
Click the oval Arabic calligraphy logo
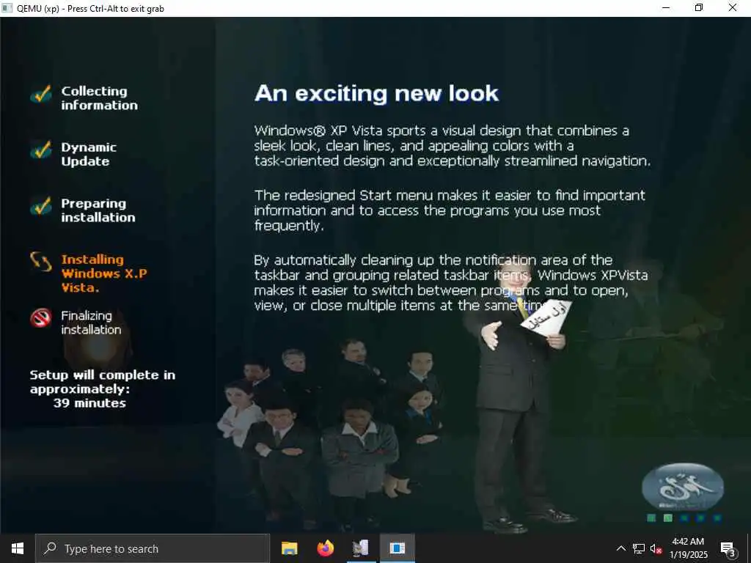coord(683,487)
